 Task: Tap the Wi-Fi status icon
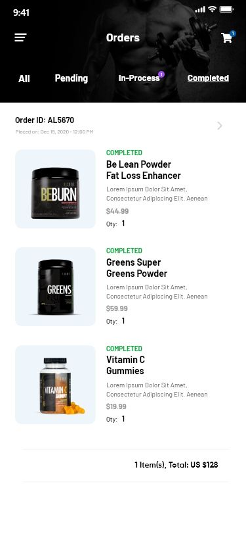[x=213, y=9]
